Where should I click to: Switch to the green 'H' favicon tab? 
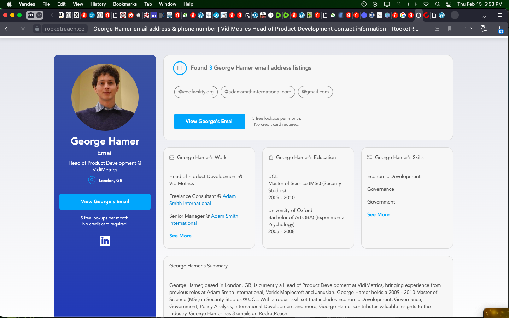(310, 15)
